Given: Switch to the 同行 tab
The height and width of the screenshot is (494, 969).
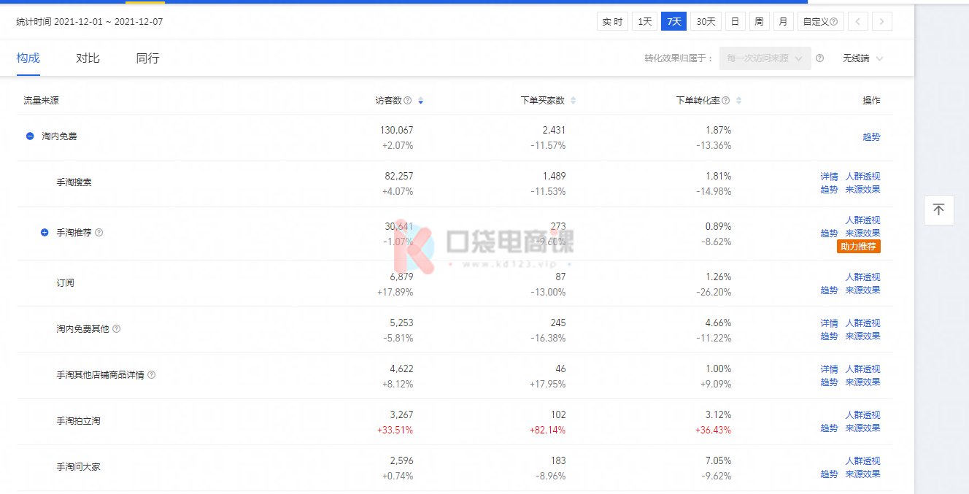Looking at the screenshot, I should pos(147,58).
